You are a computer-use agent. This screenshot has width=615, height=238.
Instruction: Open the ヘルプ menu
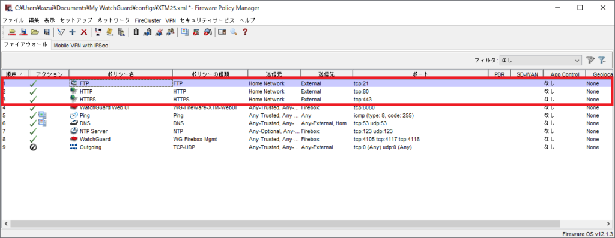point(247,20)
